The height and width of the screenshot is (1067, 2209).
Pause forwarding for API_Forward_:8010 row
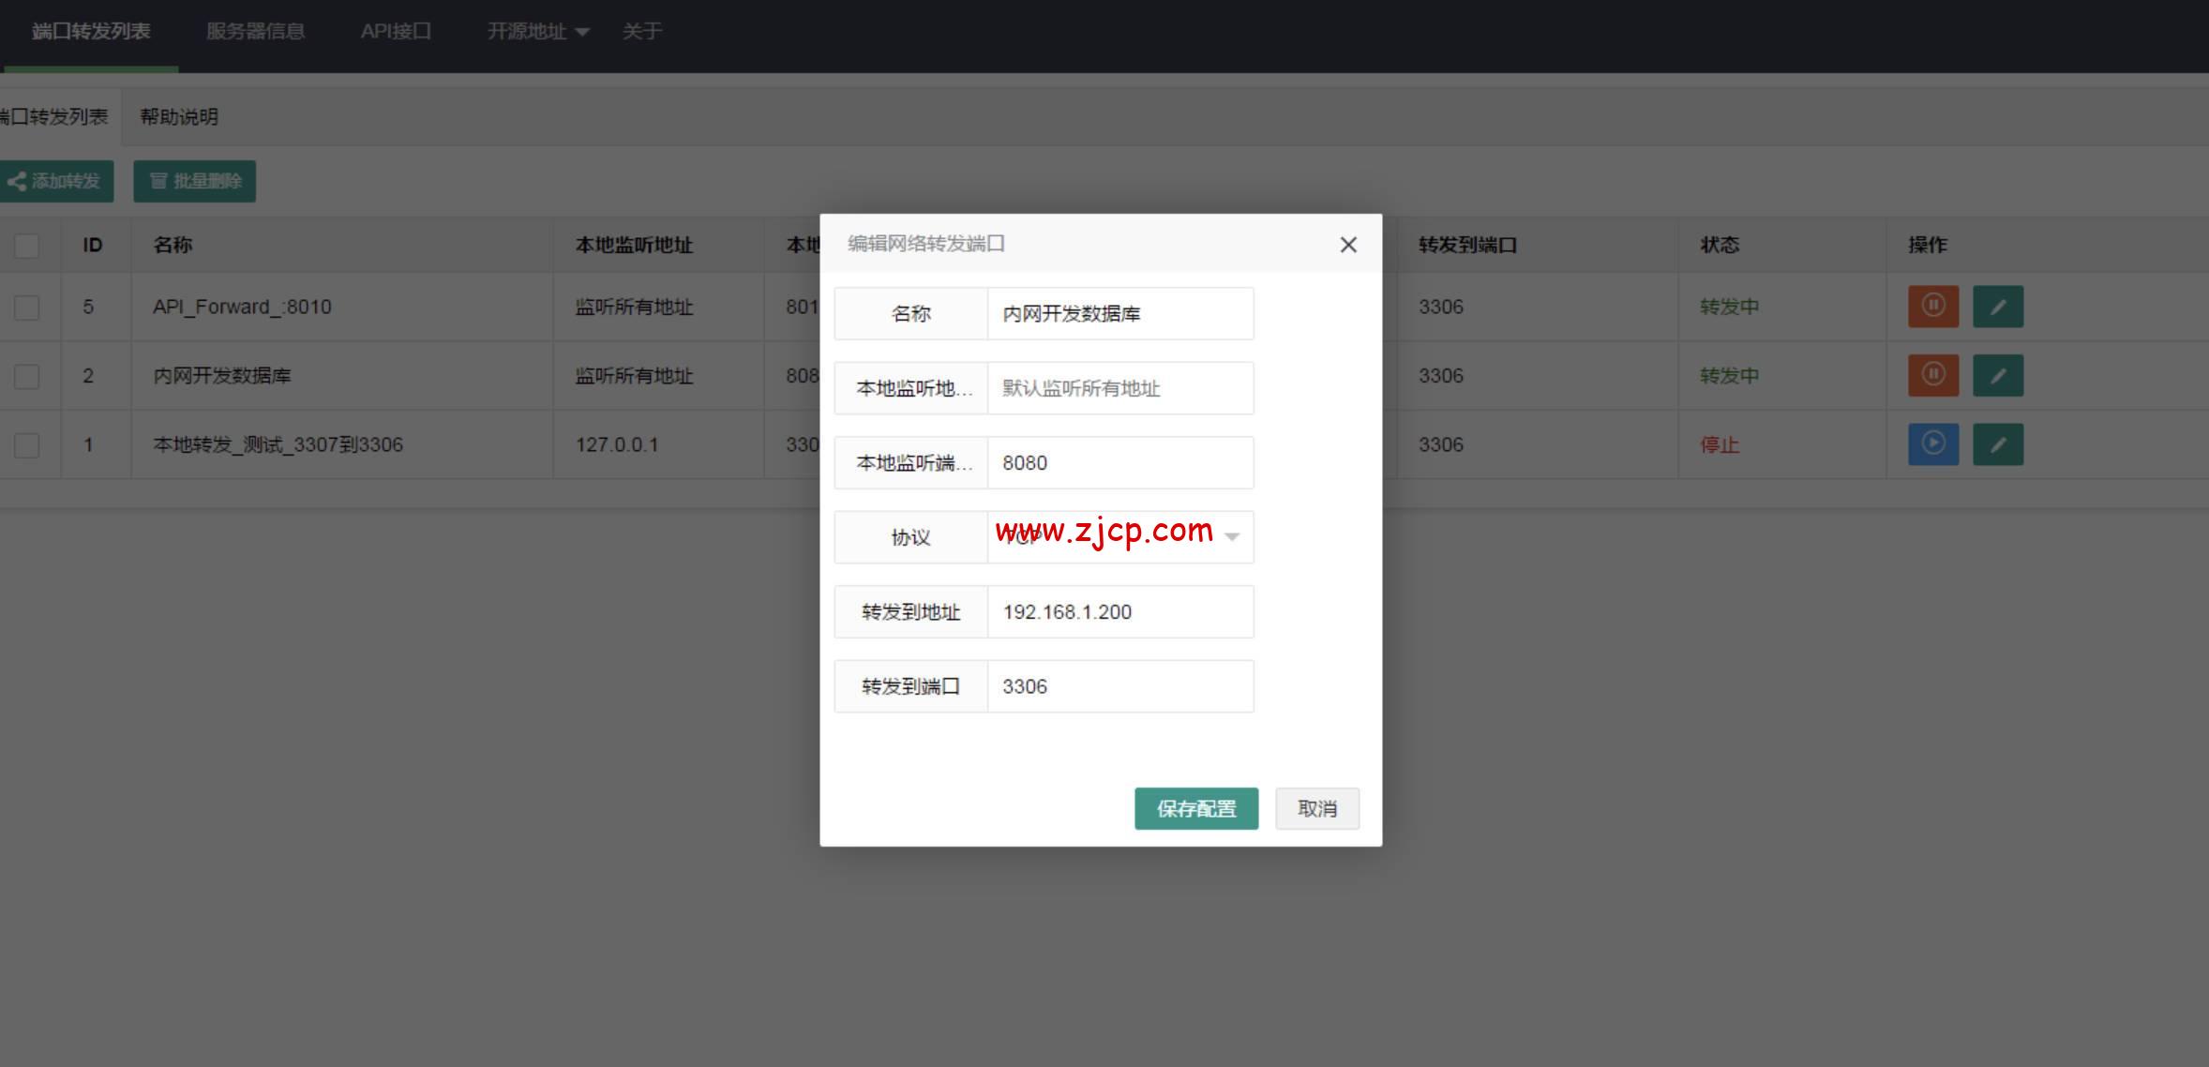click(1932, 307)
